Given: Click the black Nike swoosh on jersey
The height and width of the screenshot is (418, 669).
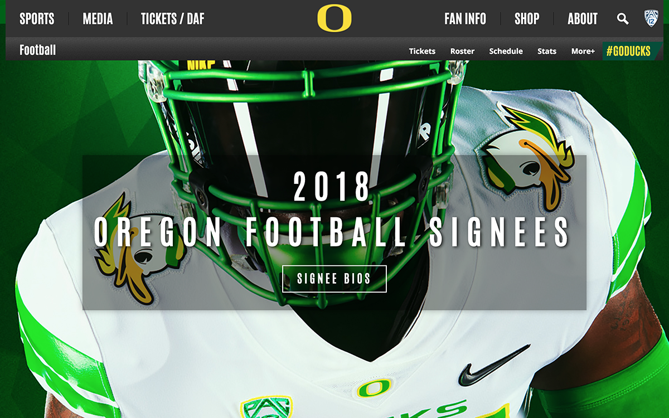Looking at the screenshot, I should pos(493,366).
